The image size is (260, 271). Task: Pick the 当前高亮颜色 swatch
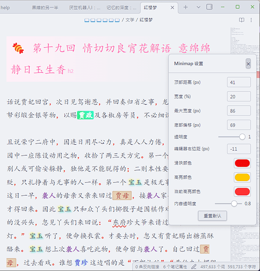click(x=242, y=191)
